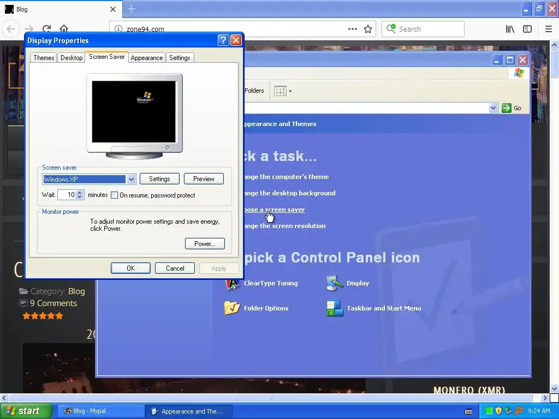Screen dimensions: 559x419
Task: Expand the screen saver dropdown list
Action: pyautogui.click(x=131, y=179)
